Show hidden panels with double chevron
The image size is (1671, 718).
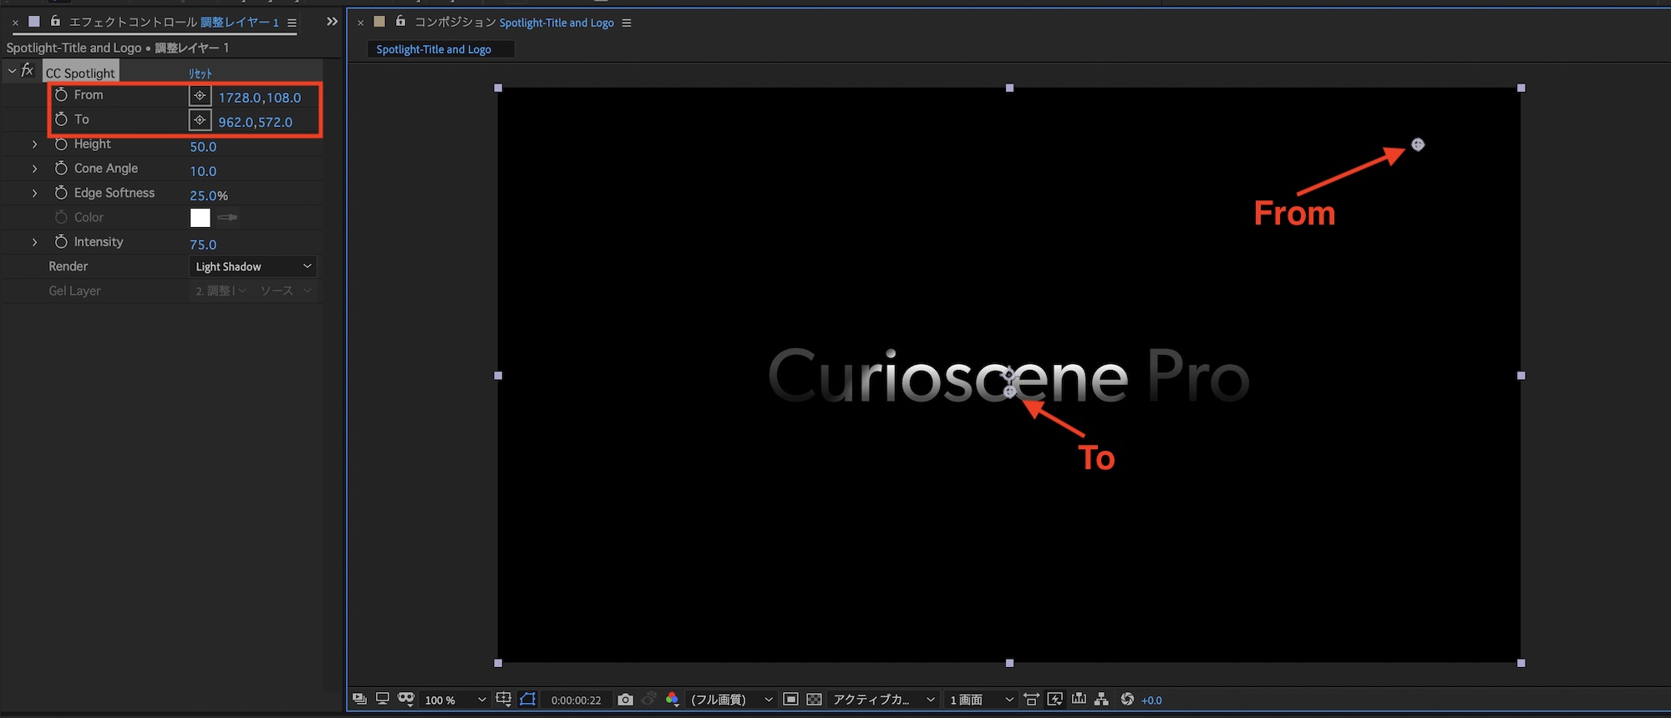(332, 22)
